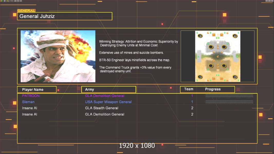Click the General Juhziz portrait image
The height and width of the screenshot is (154, 274).
click(x=58, y=56)
